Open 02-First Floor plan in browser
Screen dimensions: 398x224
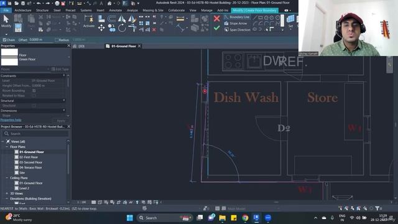[x=29, y=157]
